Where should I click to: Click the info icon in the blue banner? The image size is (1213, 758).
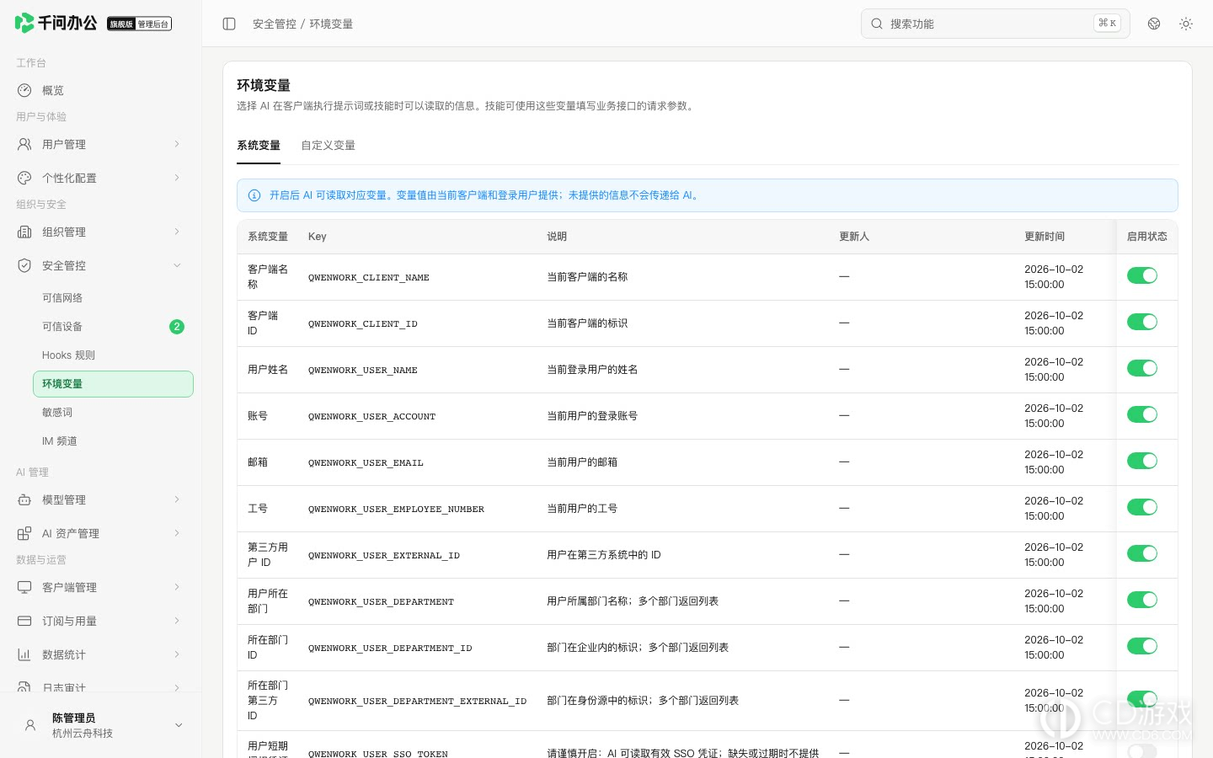254,195
